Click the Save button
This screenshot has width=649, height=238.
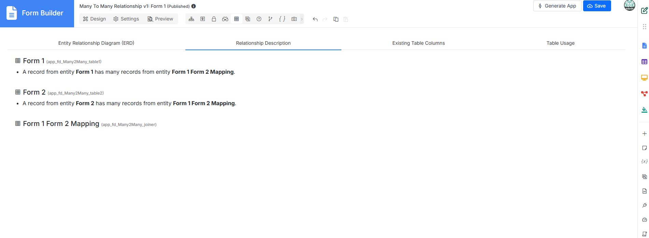coord(597,6)
